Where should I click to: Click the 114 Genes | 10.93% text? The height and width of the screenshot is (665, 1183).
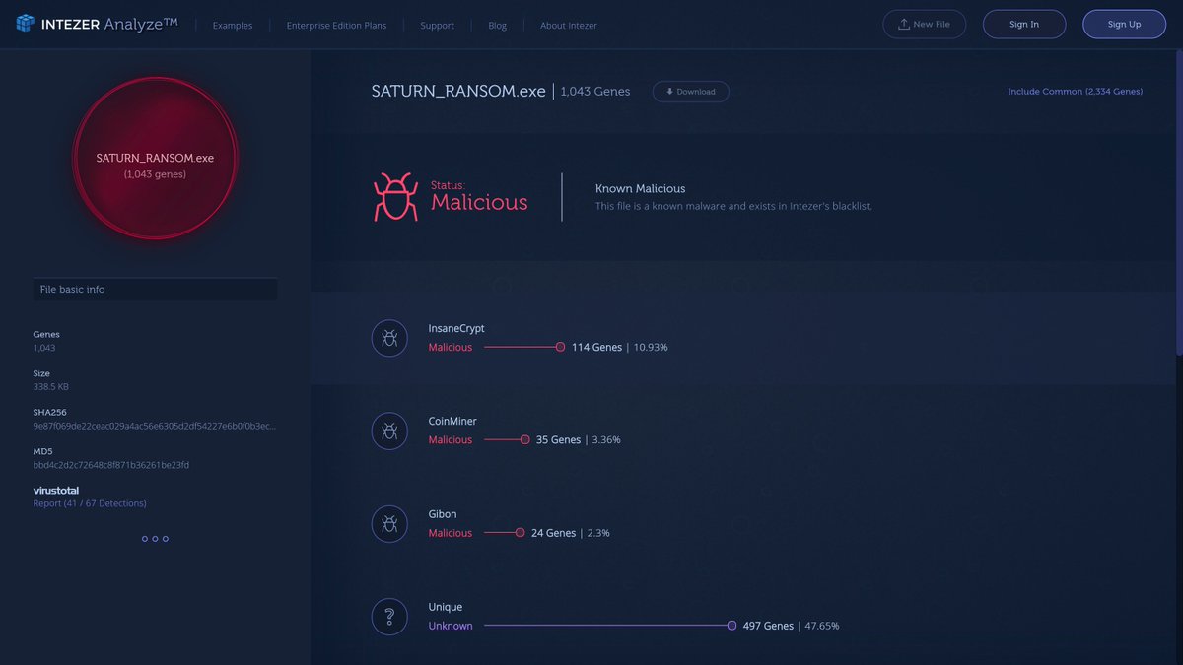point(619,347)
